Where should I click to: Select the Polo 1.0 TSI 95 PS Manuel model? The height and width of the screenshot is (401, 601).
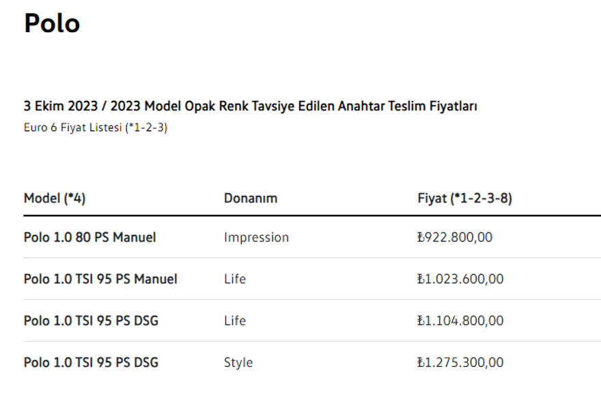(x=100, y=279)
